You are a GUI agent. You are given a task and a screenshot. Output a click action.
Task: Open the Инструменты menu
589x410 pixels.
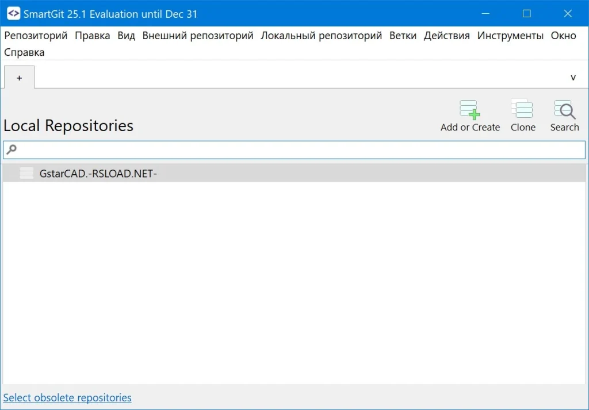pyautogui.click(x=510, y=36)
